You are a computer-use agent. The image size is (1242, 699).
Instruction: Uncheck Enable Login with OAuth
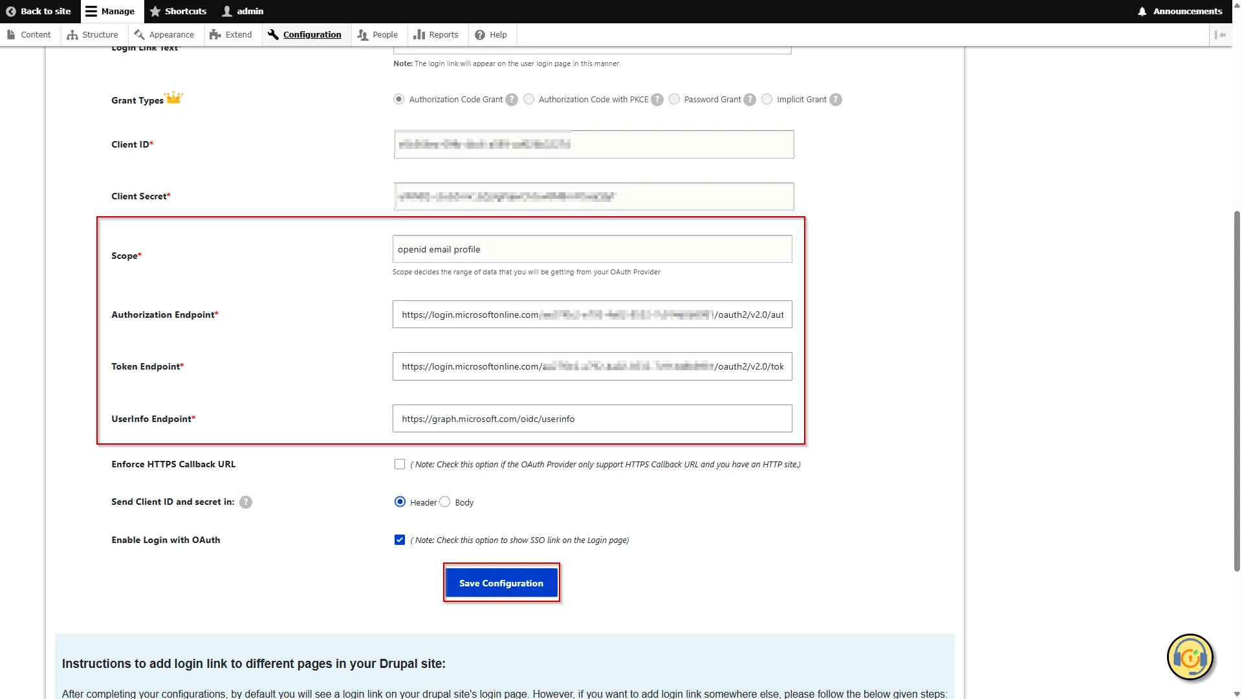click(400, 540)
